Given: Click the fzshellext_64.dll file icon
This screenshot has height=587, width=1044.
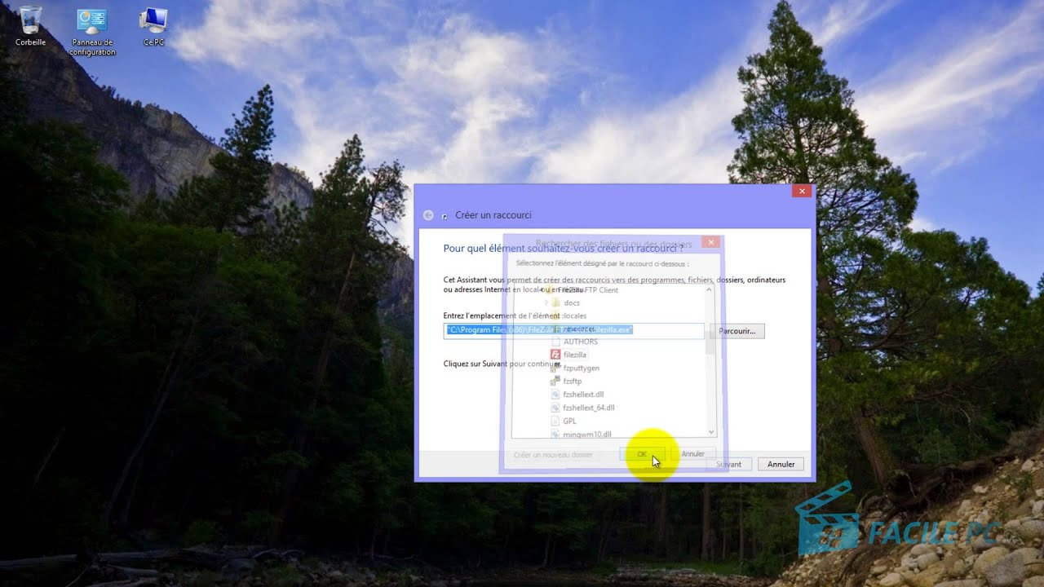Looking at the screenshot, I should [x=556, y=408].
